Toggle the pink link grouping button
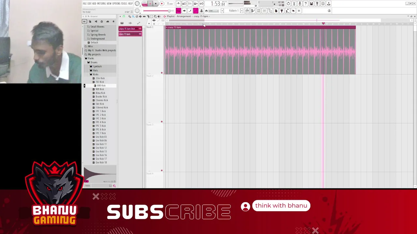Viewport: 417px width, 234px height. pos(196,11)
